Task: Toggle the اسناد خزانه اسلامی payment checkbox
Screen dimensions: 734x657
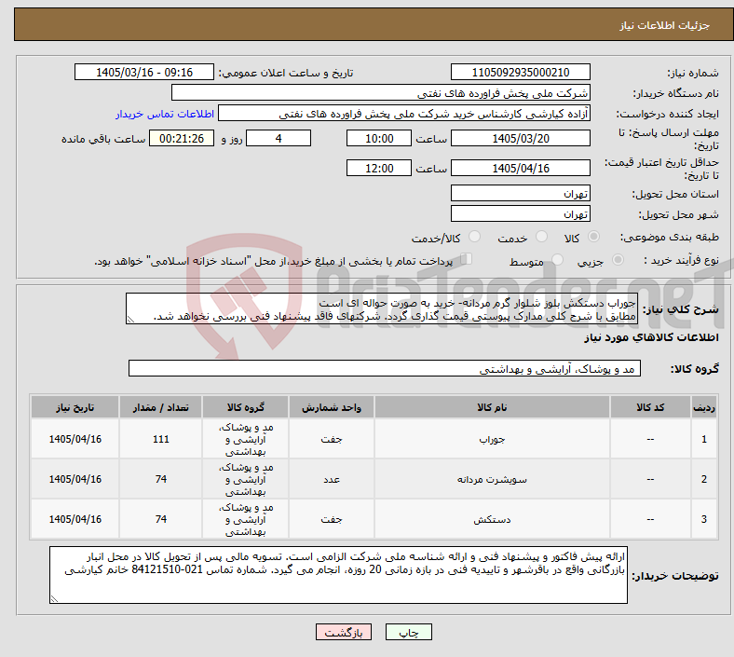Action: (x=467, y=258)
